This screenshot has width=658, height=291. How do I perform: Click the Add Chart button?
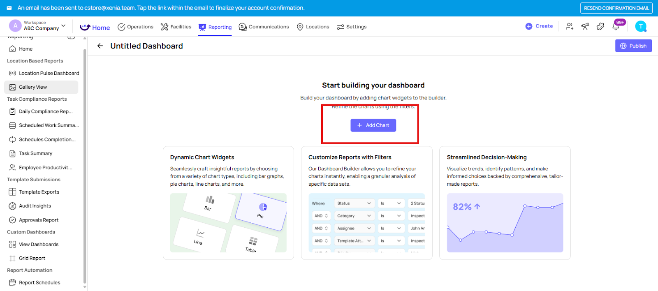click(373, 125)
